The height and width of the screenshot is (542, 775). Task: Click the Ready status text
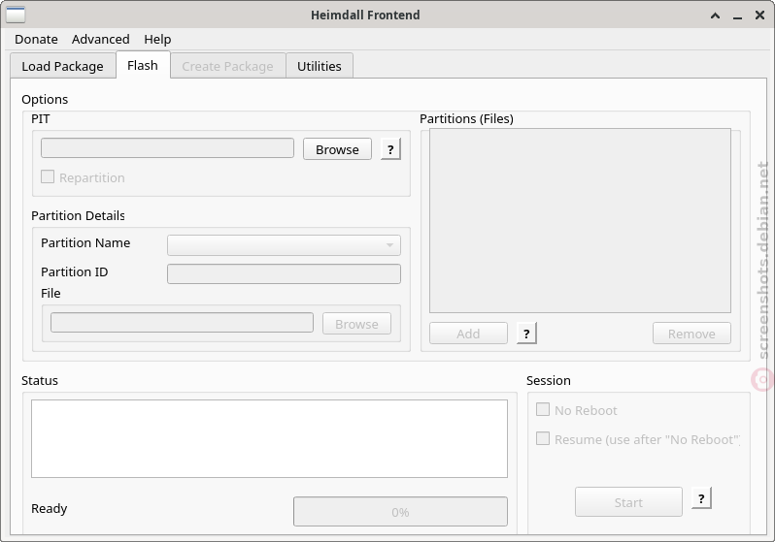pyautogui.click(x=49, y=508)
